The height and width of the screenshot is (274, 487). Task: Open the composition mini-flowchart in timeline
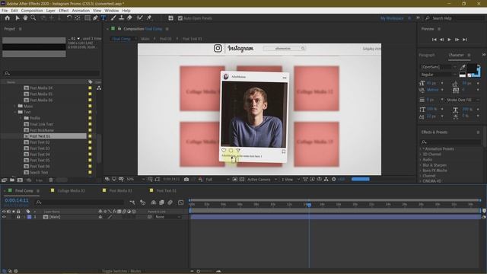(x=132, y=202)
